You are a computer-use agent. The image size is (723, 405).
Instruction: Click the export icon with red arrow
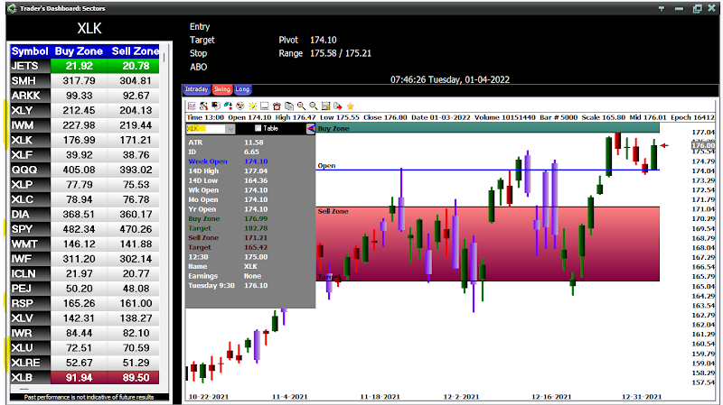click(x=338, y=106)
